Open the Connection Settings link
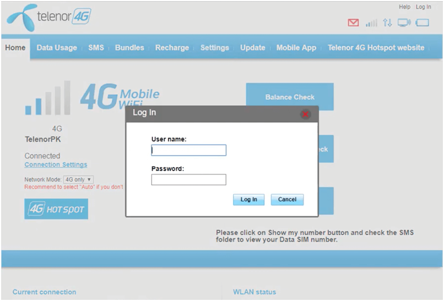The width and height of the screenshot is (444, 301). 56,165
